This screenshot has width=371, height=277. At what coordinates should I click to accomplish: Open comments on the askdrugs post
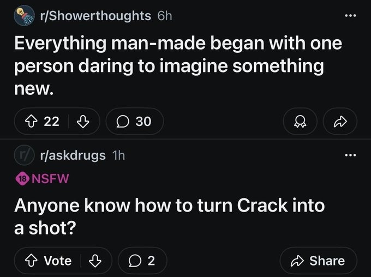click(143, 261)
